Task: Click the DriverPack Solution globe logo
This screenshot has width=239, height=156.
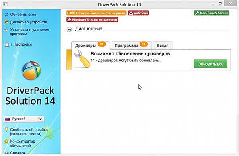Action: [x=31, y=70]
